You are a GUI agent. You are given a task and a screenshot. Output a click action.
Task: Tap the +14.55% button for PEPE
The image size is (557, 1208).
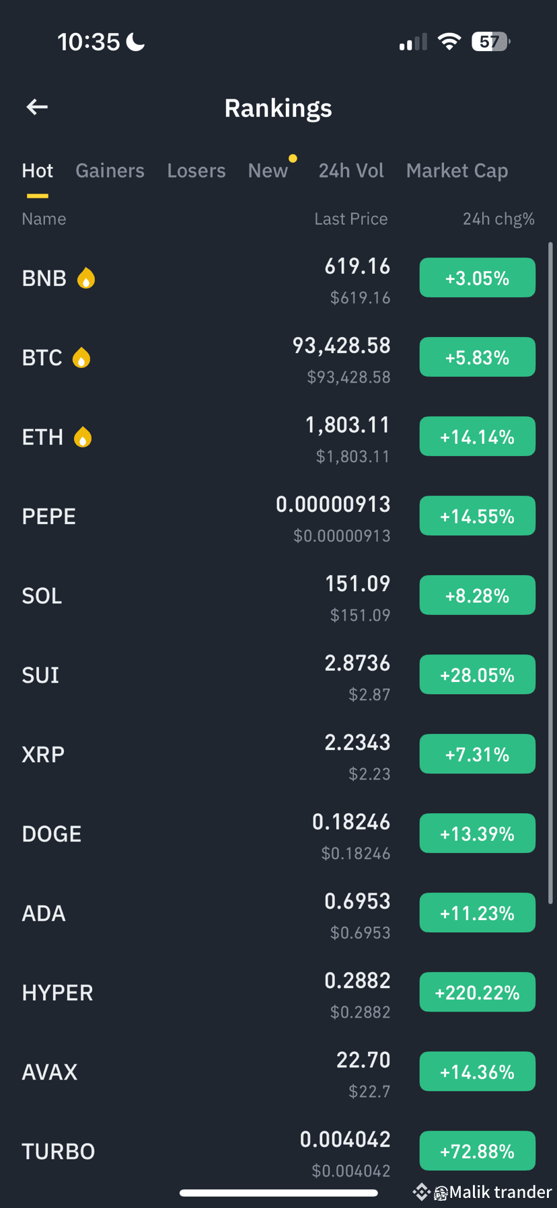pos(478,516)
